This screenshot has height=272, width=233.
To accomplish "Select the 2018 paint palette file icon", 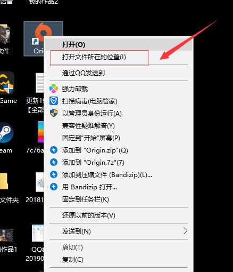I will 40,182.
